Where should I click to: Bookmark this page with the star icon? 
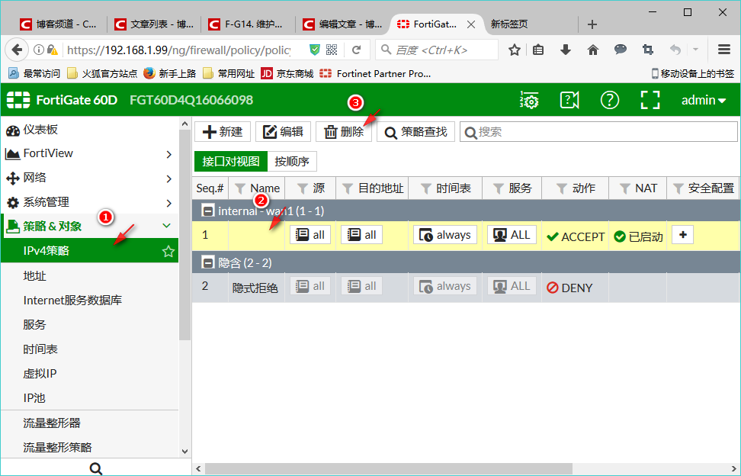[514, 50]
